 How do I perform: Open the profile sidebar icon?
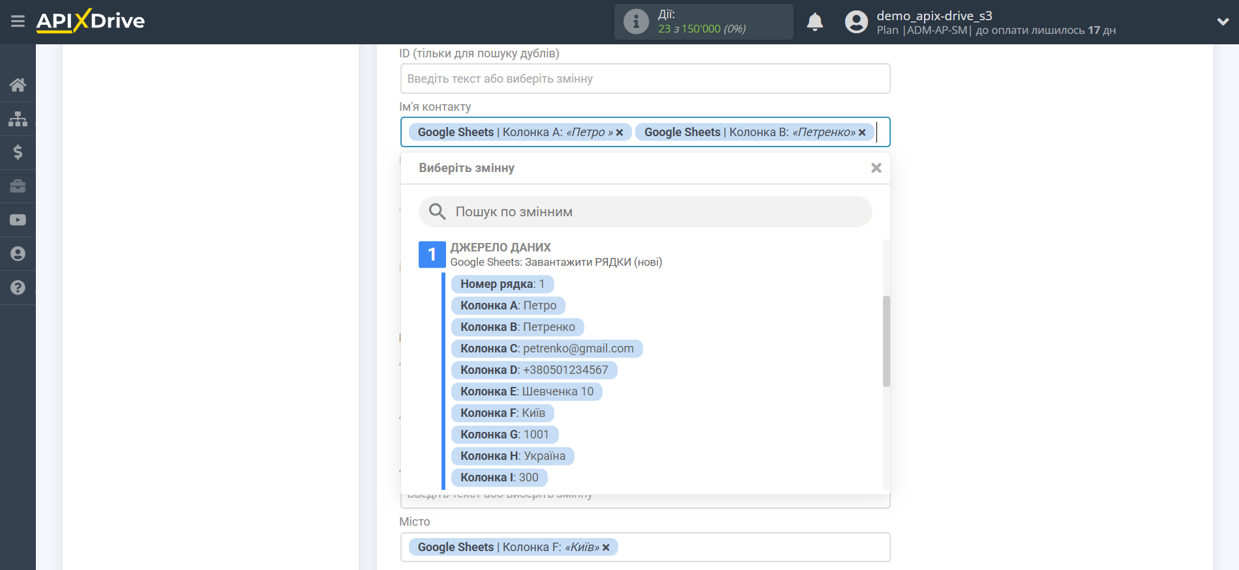pyautogui.click(x=18, y=254)
